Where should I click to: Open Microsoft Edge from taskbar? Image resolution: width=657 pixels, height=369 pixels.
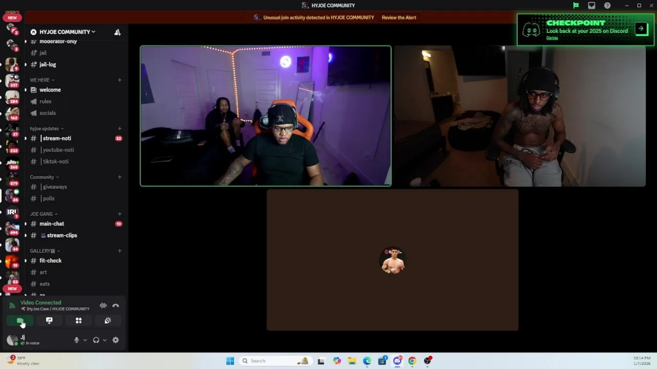pyautogui.click(x=367, y=361)
